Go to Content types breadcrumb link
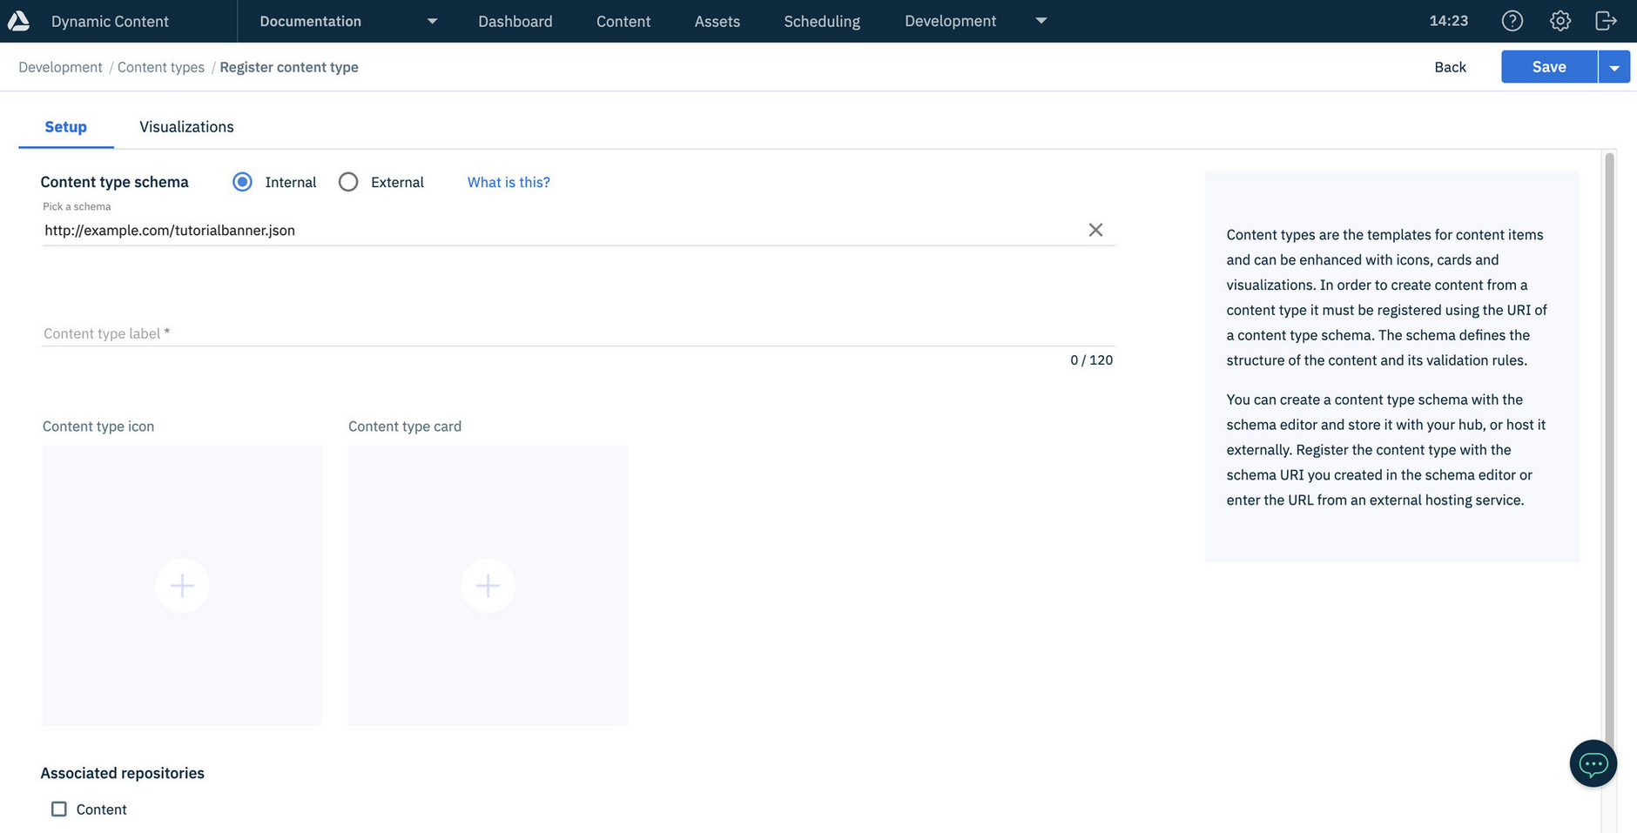The width and height of the screenshot is (1637, 833). (x=161, y=67)
